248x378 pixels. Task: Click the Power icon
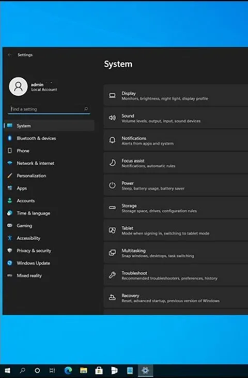pos(112,185)
